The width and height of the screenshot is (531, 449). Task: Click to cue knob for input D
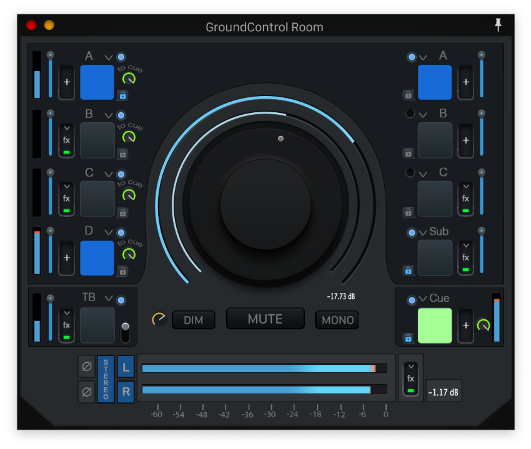(x=129, y=254)
